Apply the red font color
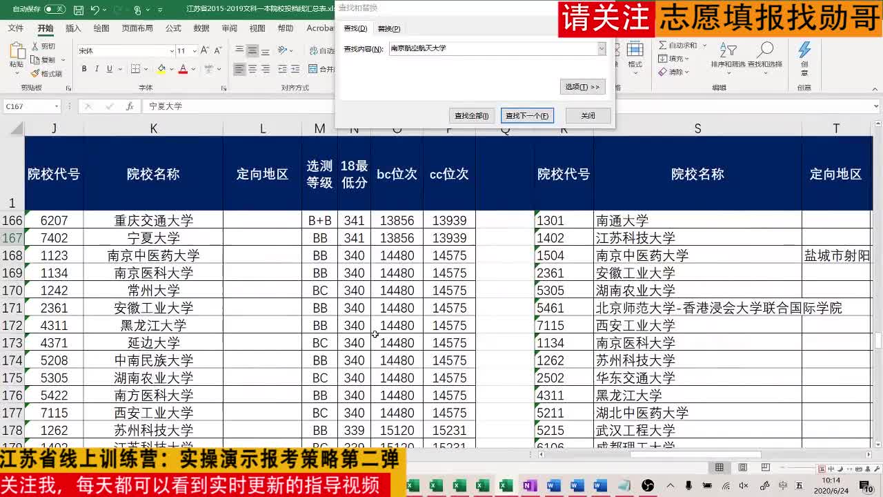 click(183, 69)
